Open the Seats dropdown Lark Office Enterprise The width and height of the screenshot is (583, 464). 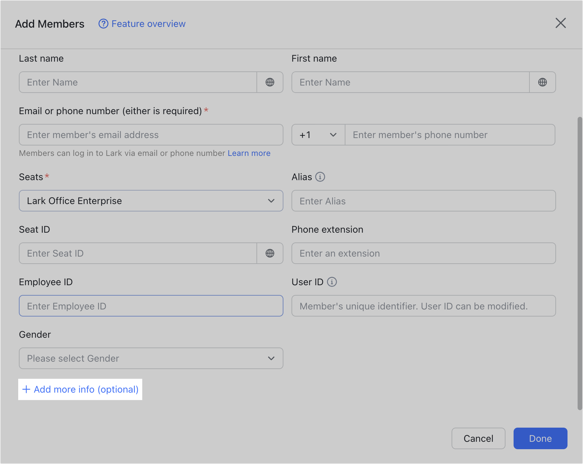(x=151, y=201)
